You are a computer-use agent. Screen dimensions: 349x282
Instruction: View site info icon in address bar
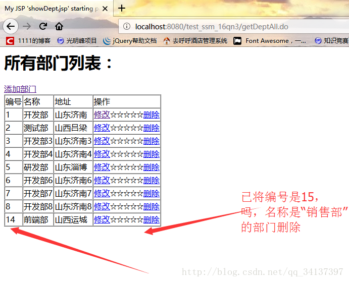pos(127,26)
